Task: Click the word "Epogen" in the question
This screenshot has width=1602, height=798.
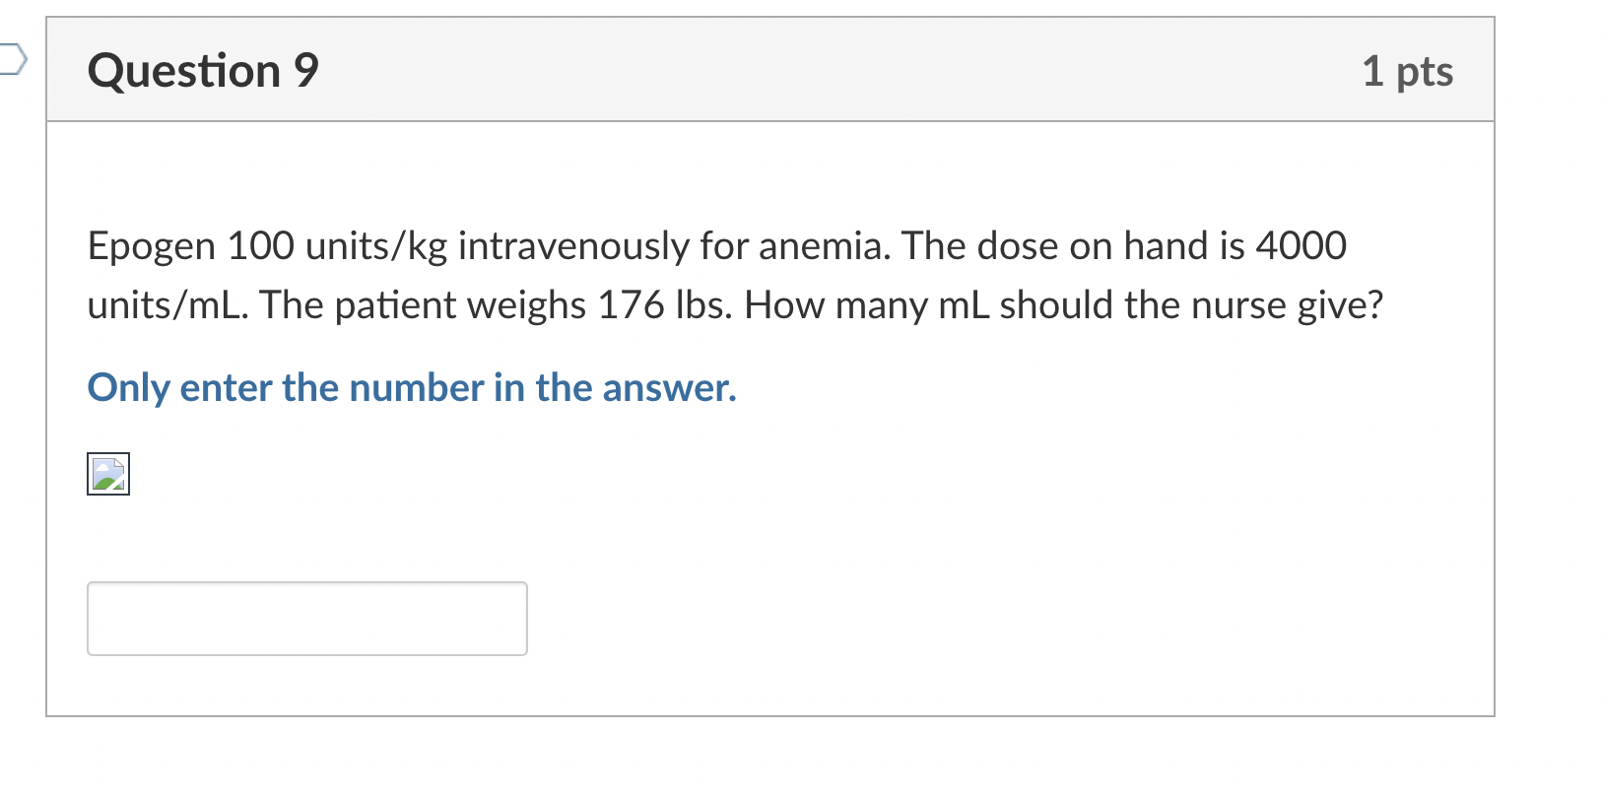Action: [152, 246]
